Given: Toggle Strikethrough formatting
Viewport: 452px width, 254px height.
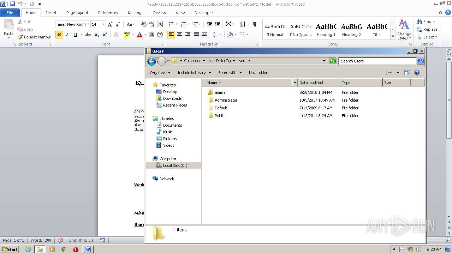Looking at the screenshot, I should [x=88, y=35].
